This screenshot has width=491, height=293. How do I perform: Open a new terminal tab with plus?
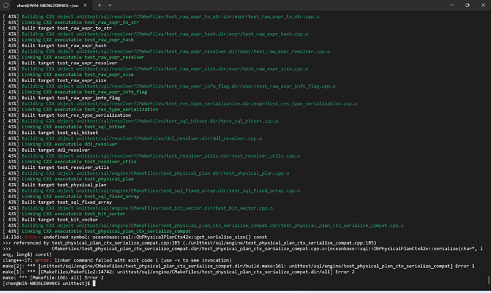(99, 5)
